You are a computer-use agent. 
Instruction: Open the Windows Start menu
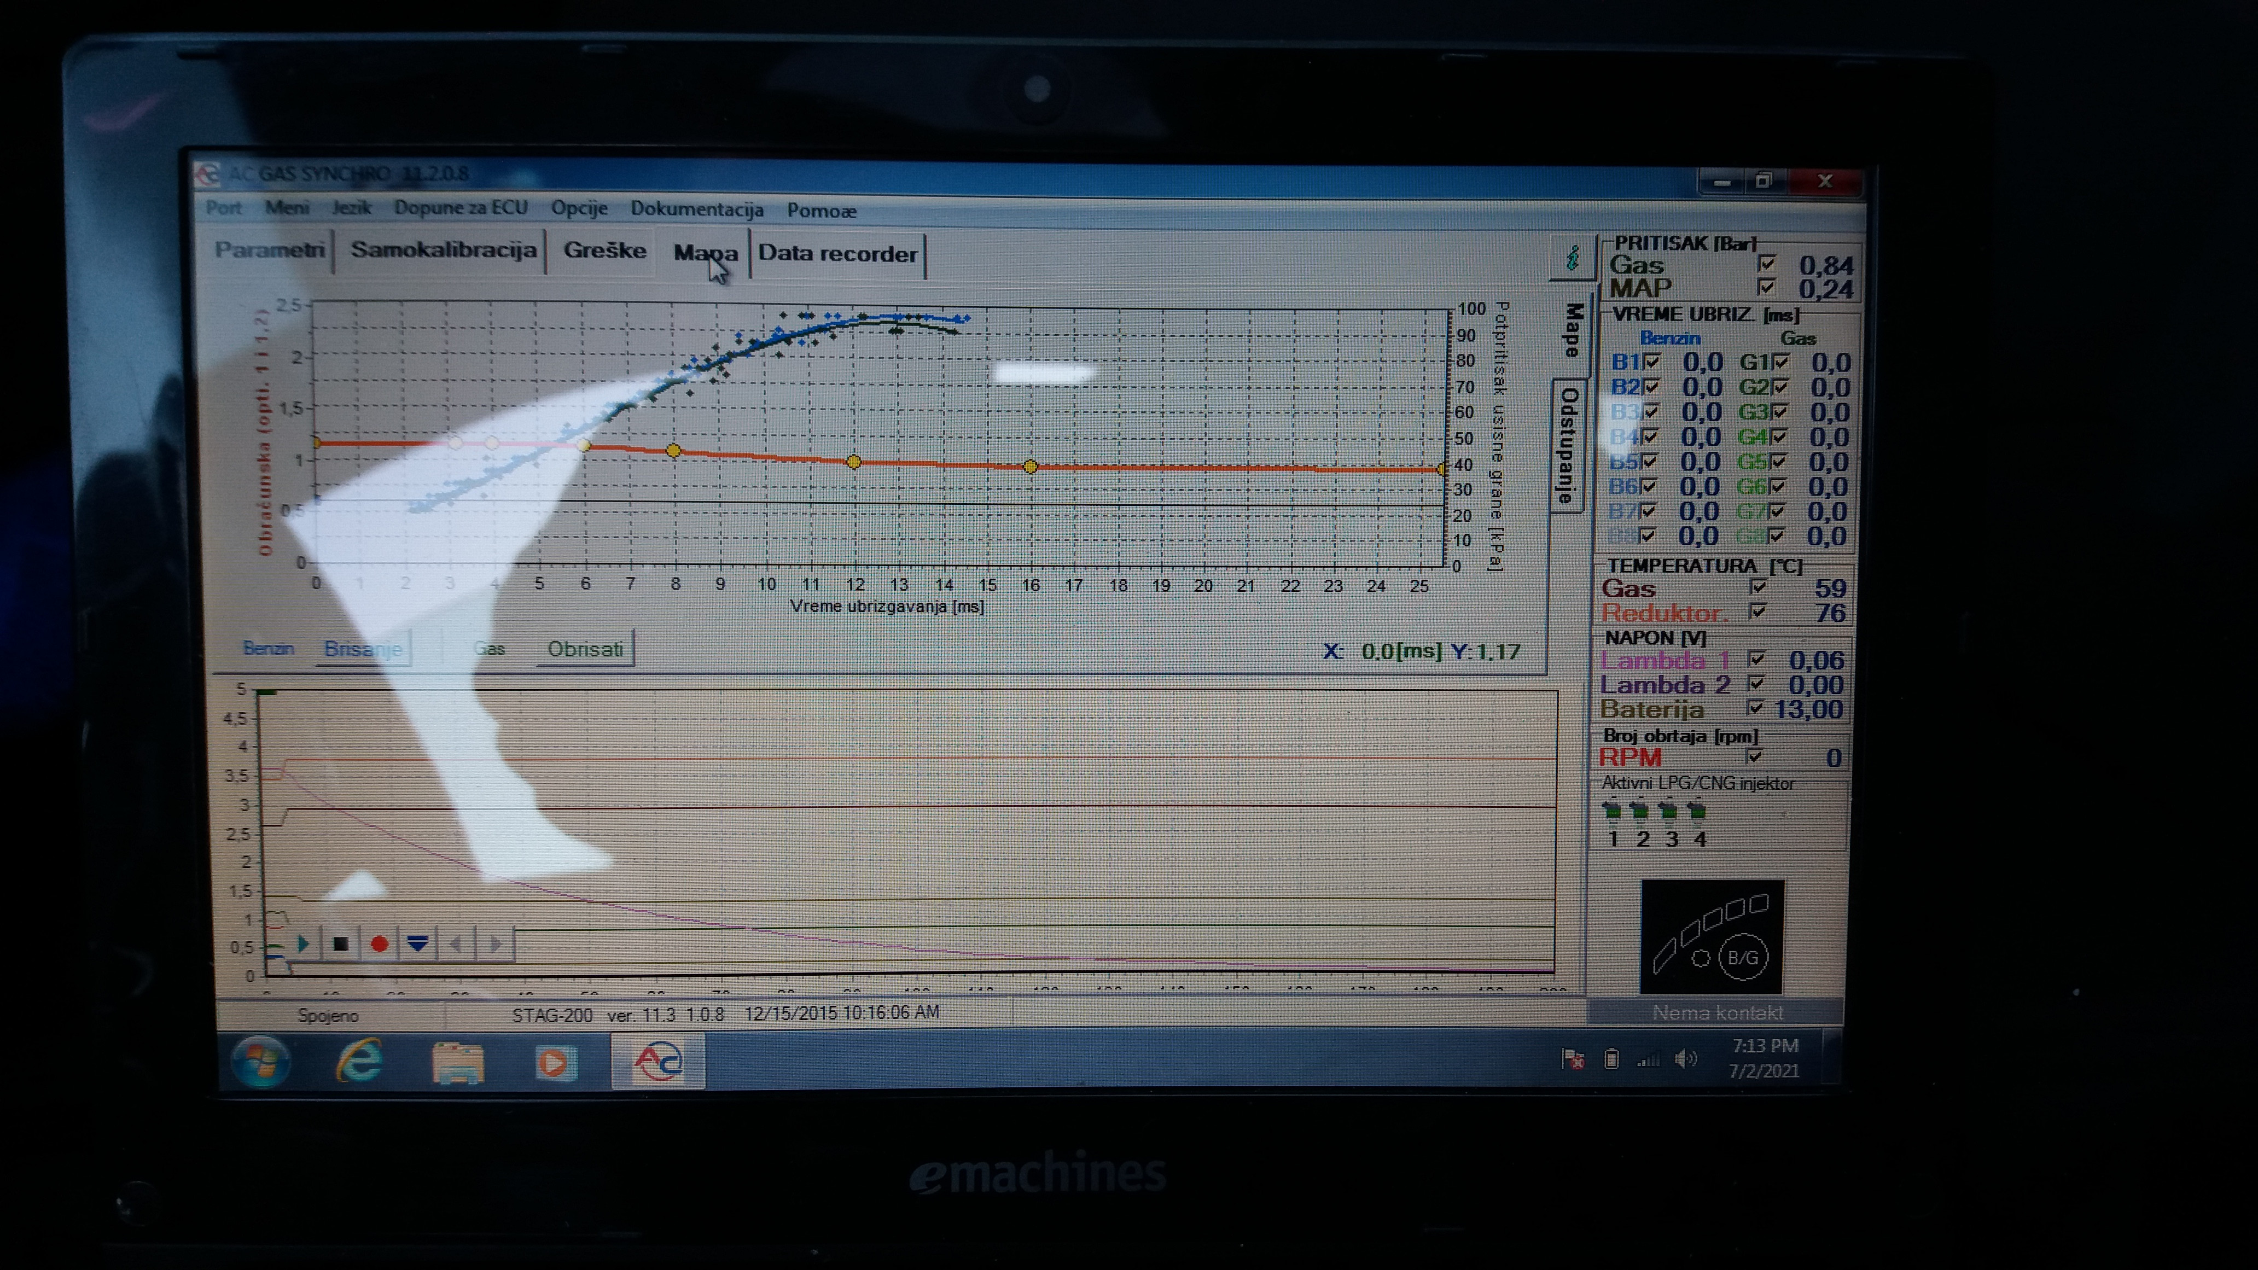tap(260, 1062)
